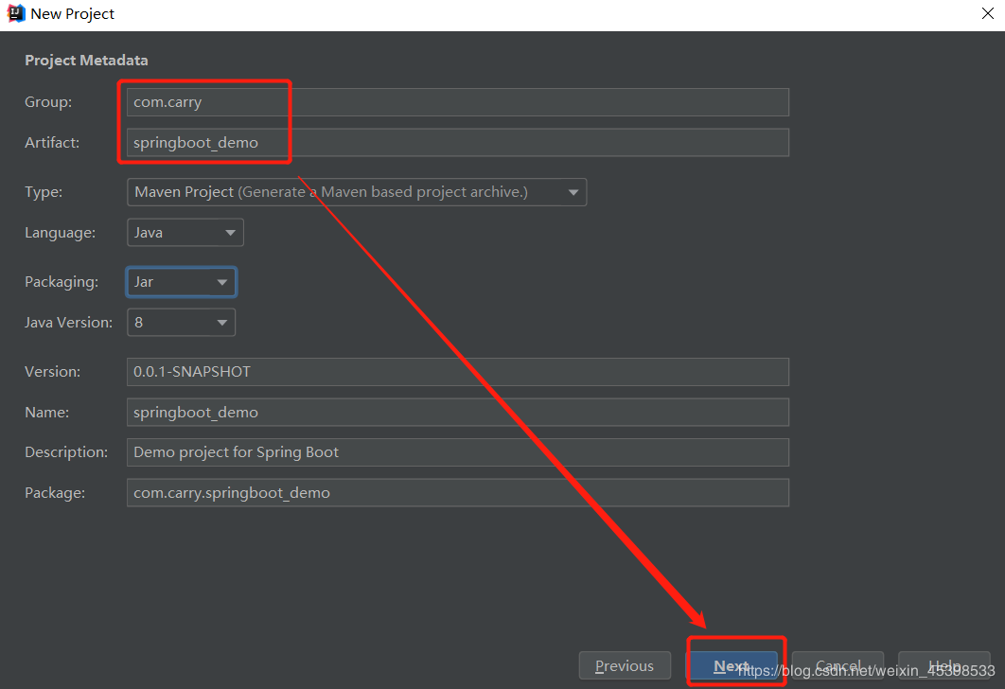
Task: Open the Type dropdown Maven Project
Action: point(357,192)
